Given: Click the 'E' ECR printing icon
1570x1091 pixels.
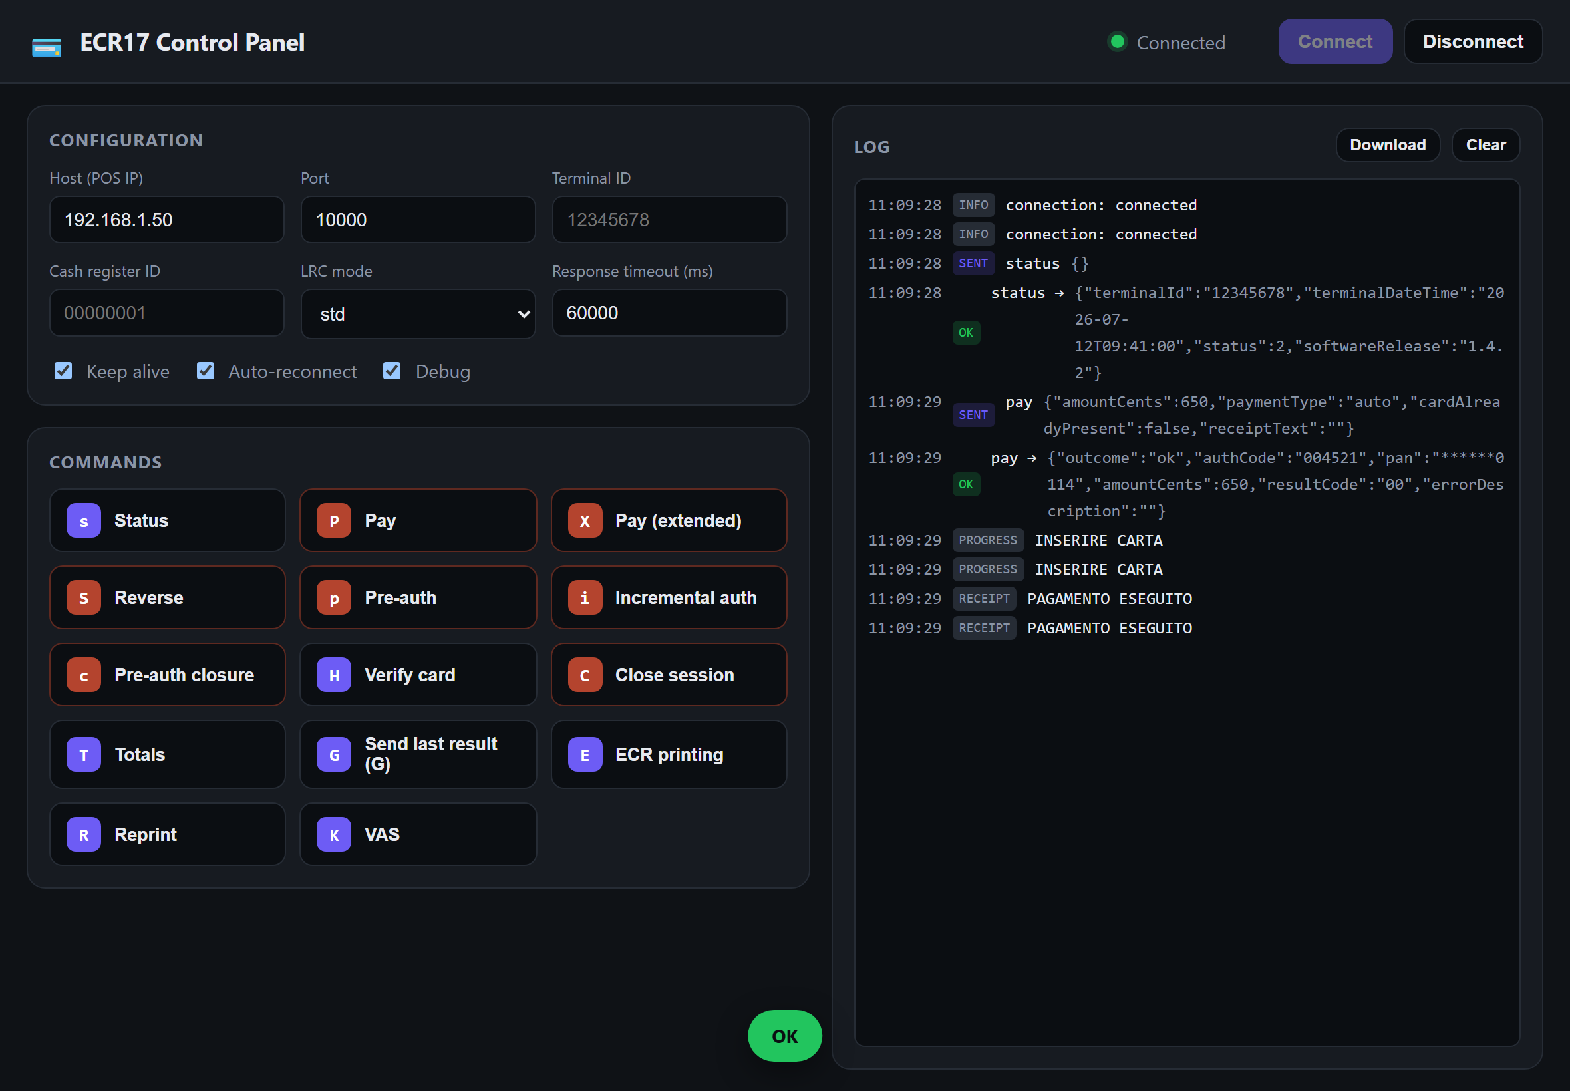Looking at the screenshot, I should pyautogui.click(x=585, y=754).
